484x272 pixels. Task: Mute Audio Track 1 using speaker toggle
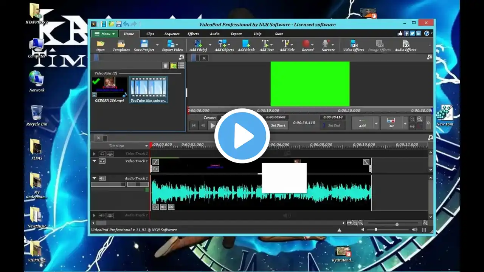(x=102, y=178)
